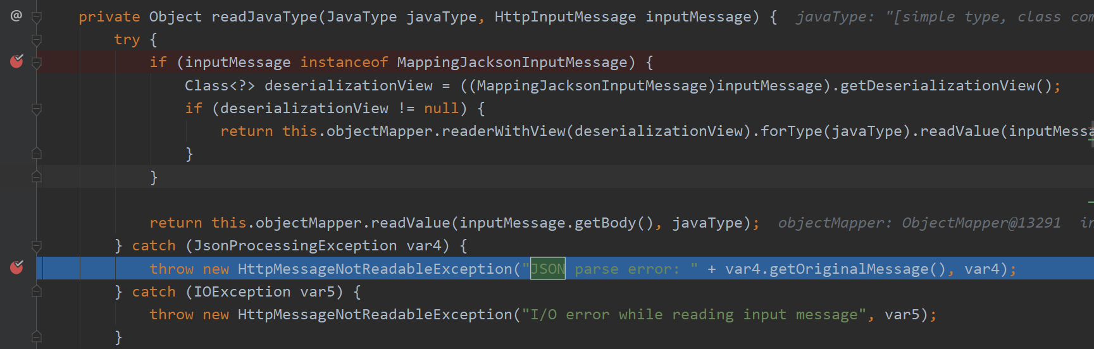This screenshot has height=349, width=1094.
Task: Click the fold-end marker on the highlighted closing brace line
Action: [x=37, y=176]
